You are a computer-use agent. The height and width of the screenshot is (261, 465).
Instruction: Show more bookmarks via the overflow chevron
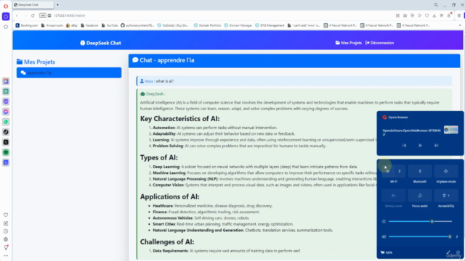coord(460,25)
